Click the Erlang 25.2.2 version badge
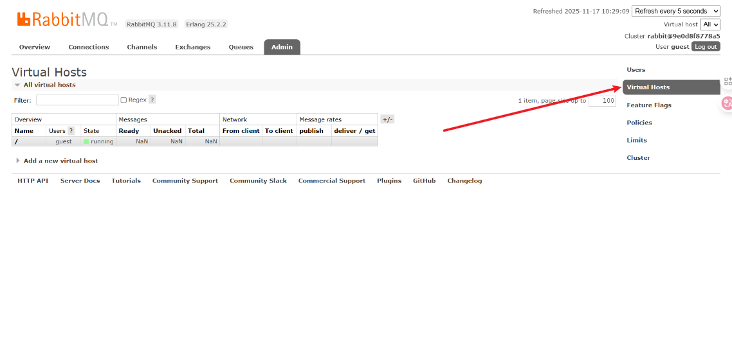The width and height of the screenshot is (732, 354). (x=206, y=24)
